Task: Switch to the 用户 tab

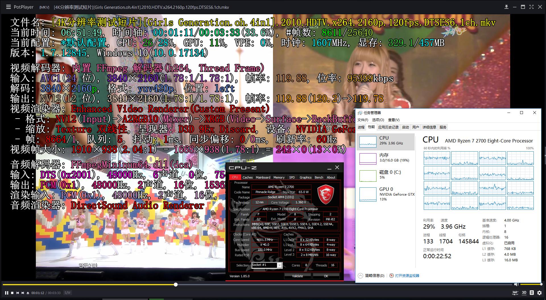Action: (x=416, y=127)
